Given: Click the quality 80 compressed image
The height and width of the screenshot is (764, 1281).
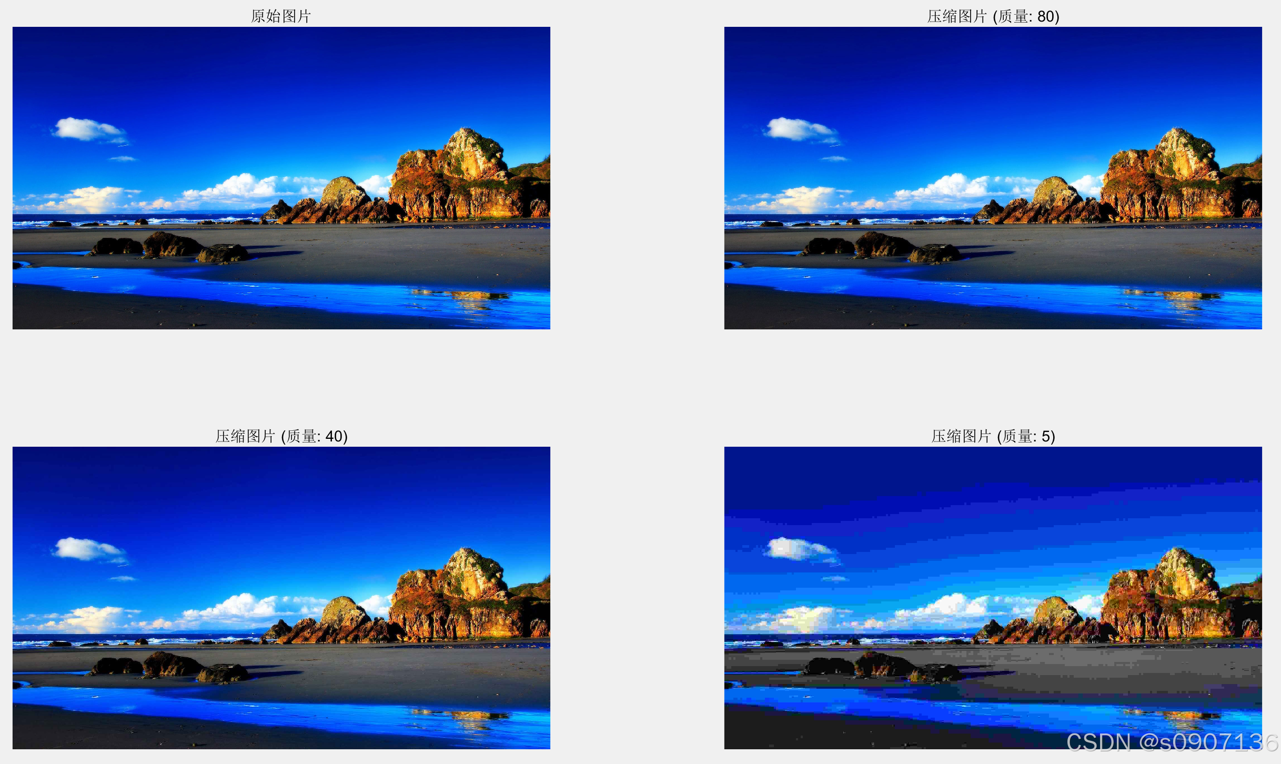Looking at the screenshot, I should coord(993,178).
